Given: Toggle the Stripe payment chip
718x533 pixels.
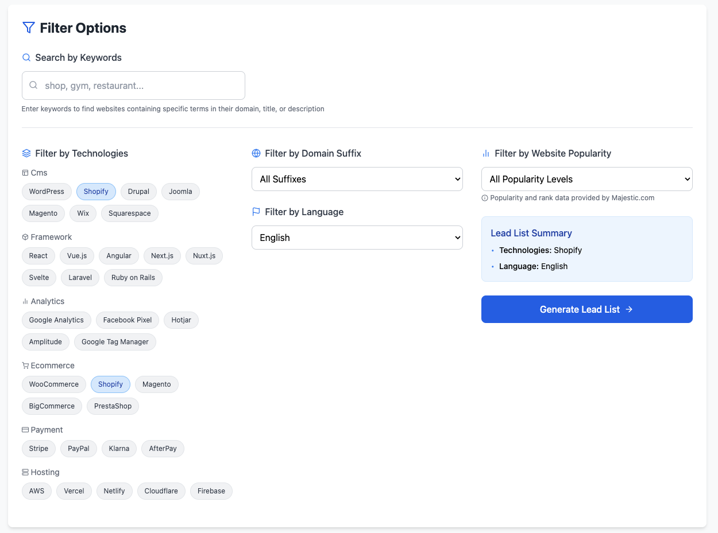Looking at the screenshot, I should click(x=38, y=449).
